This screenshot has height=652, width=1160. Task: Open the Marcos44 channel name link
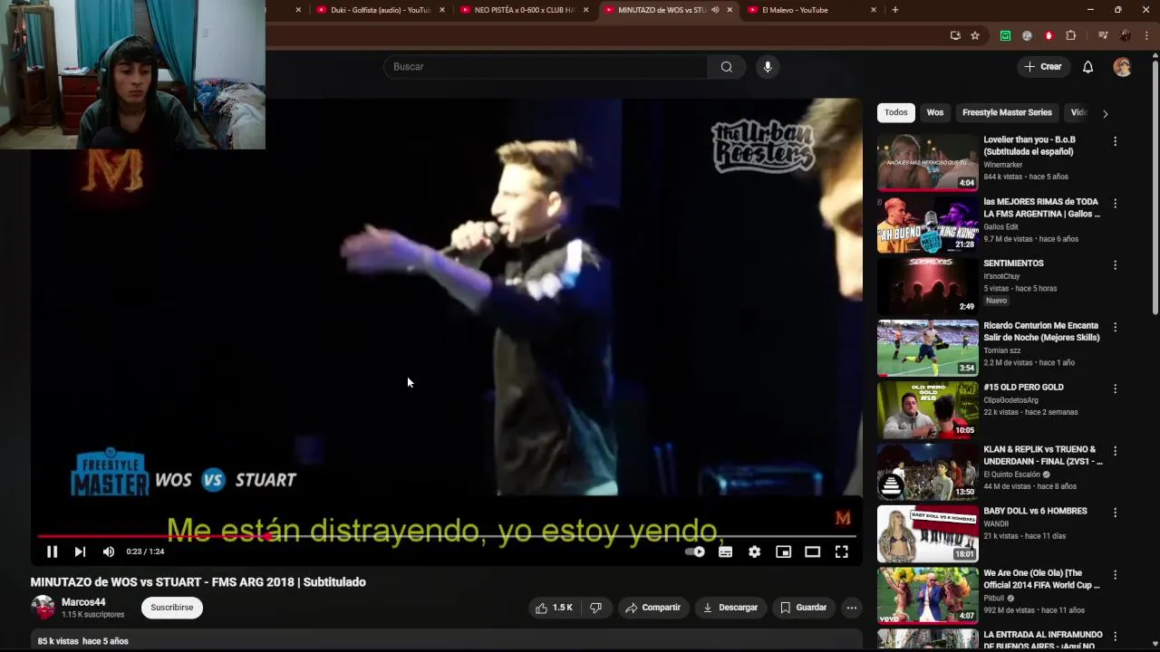pos(83,602)
